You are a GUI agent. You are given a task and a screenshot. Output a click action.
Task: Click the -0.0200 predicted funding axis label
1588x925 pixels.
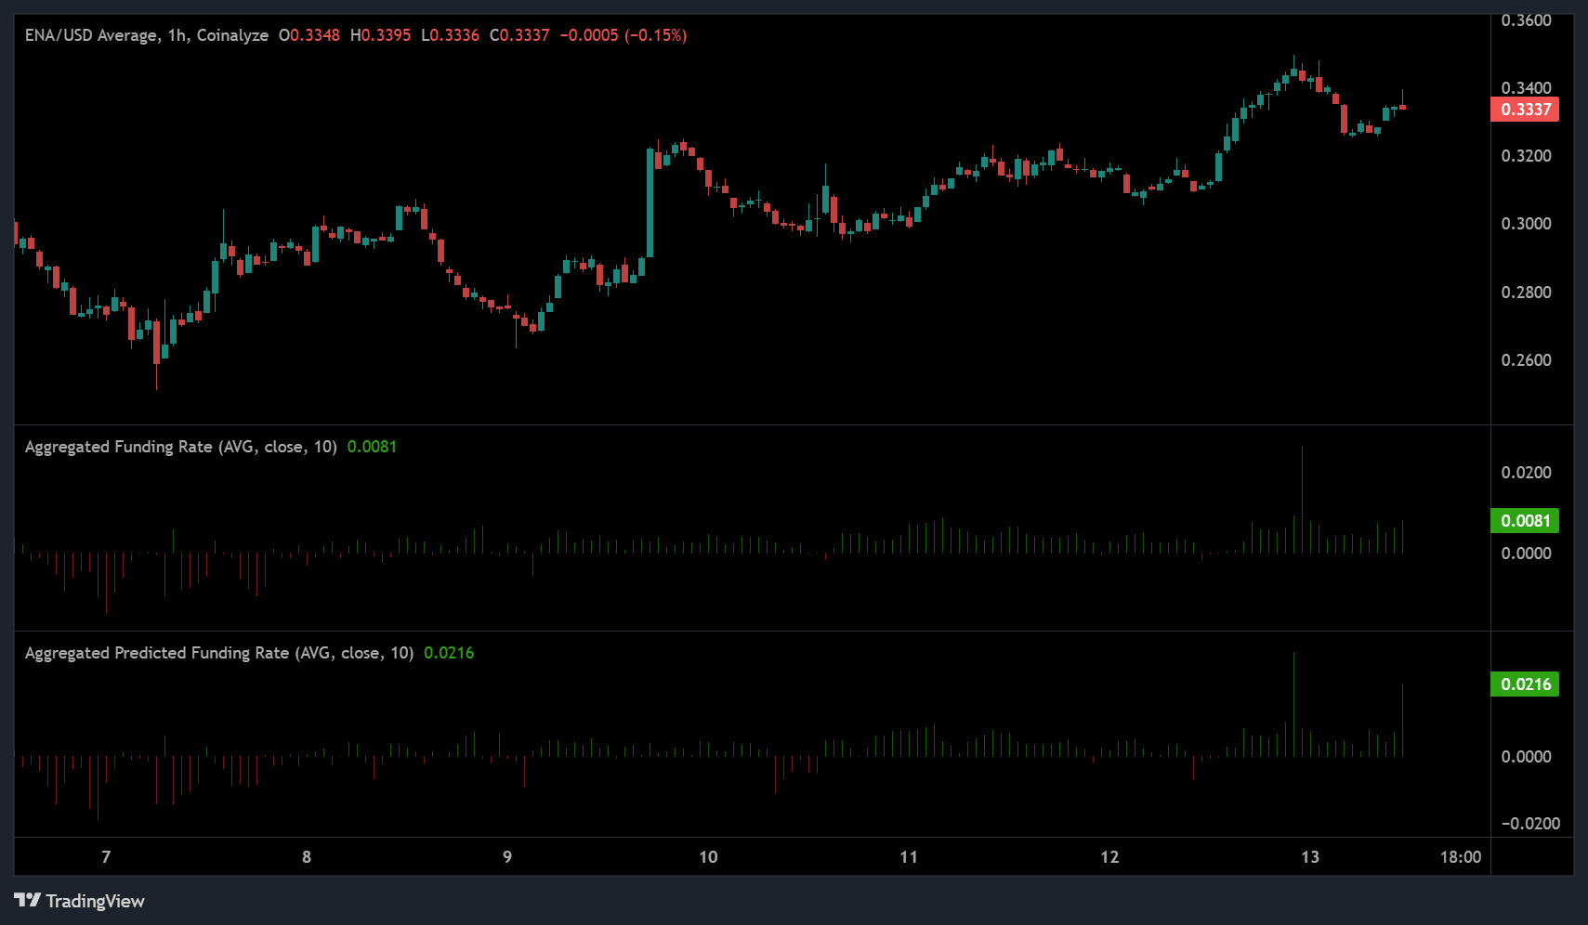click(x=1530, y=824)
